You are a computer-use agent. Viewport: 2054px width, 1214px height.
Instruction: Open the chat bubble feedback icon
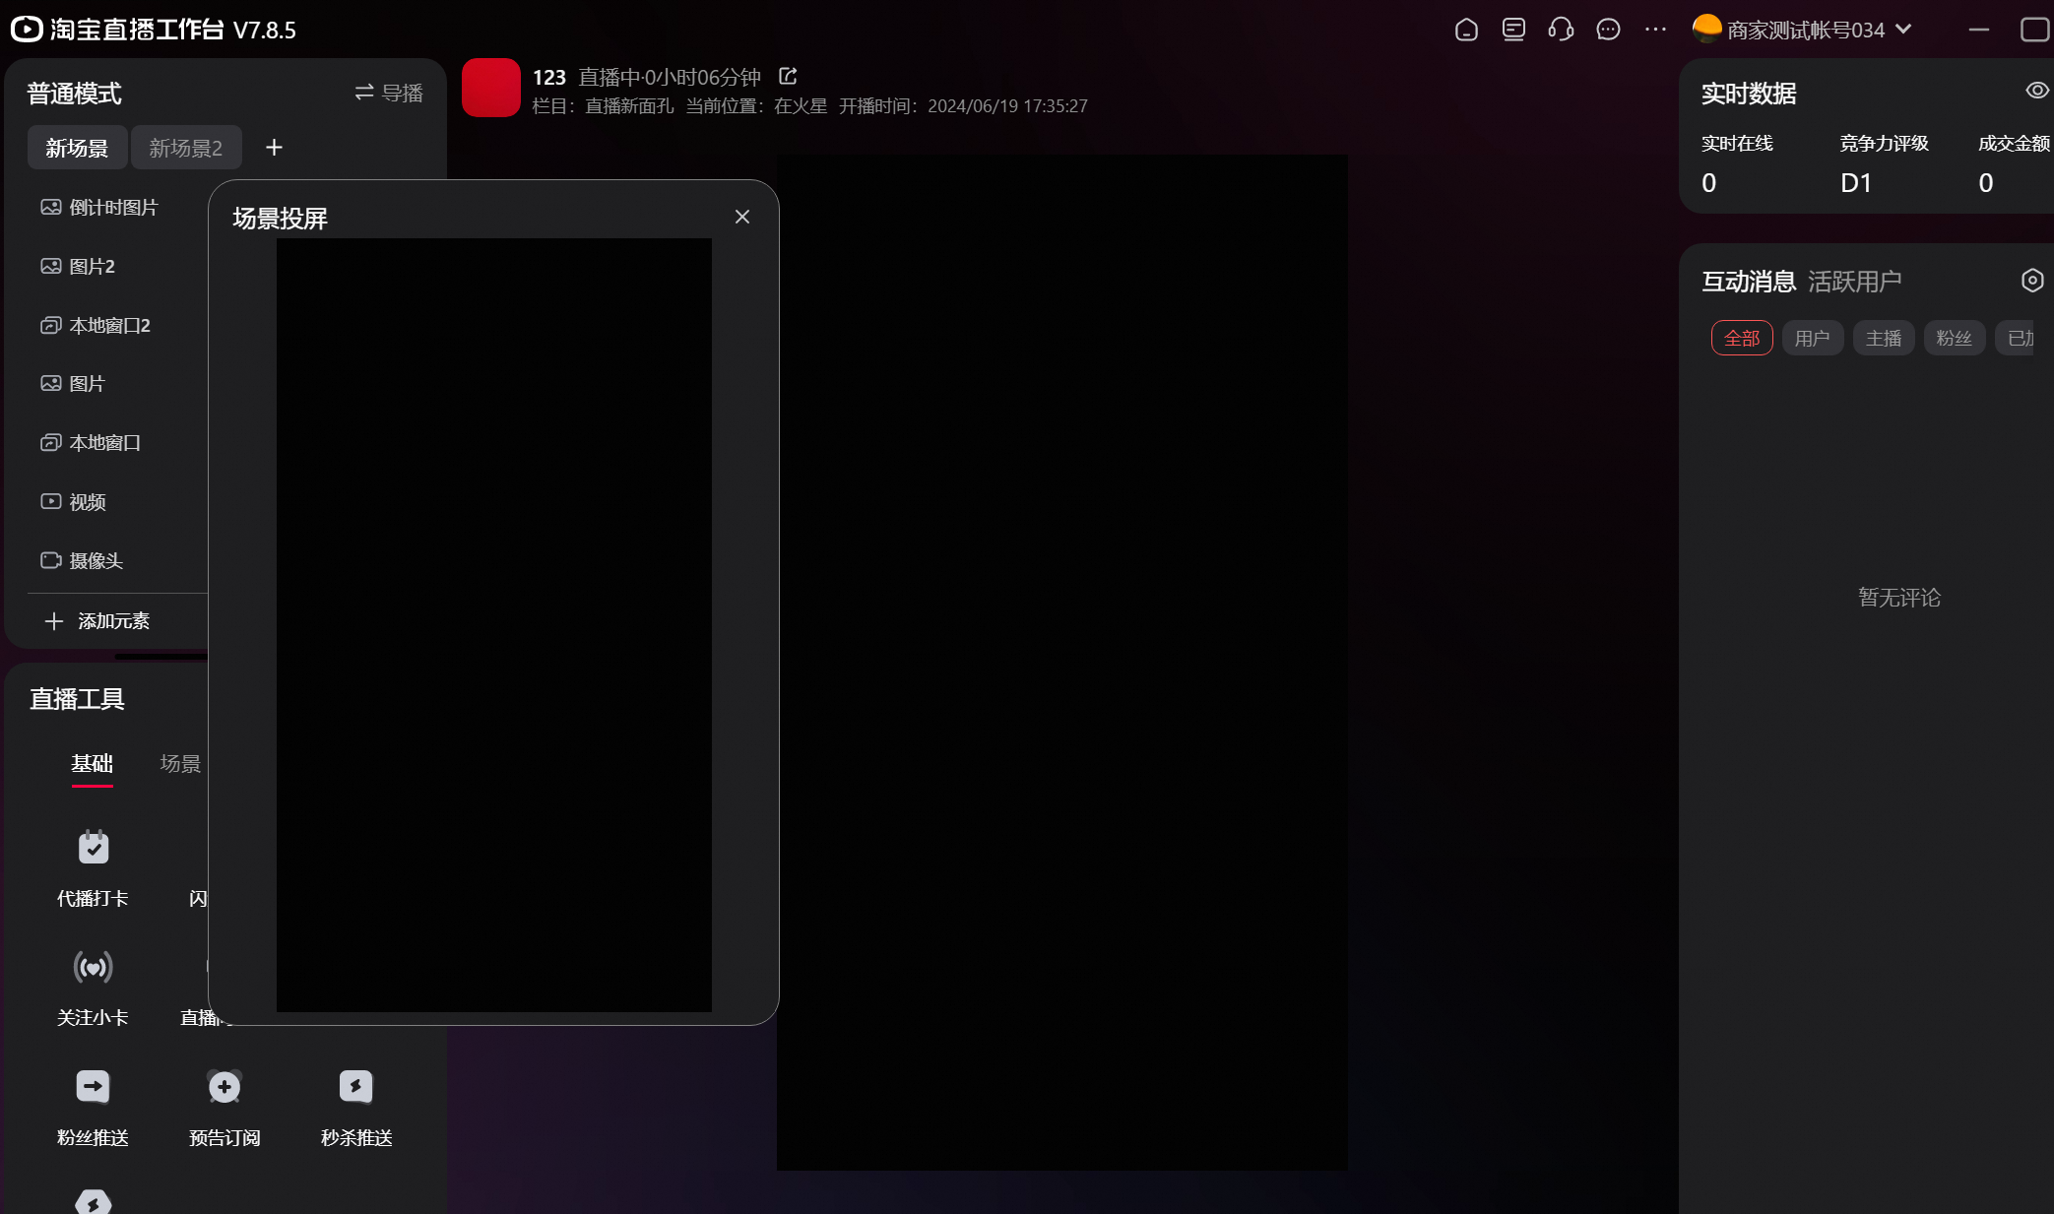[x=1608, y=30]
